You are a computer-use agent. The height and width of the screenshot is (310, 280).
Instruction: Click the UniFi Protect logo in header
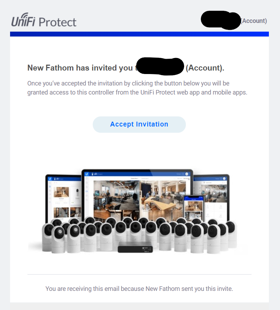click(44, 20)
